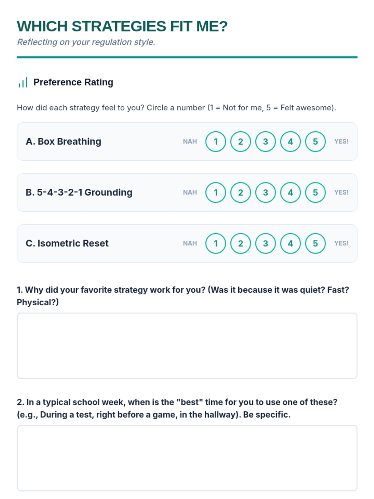
Task: Click the Which Strategies Fit Me heading
Action: 122,26
